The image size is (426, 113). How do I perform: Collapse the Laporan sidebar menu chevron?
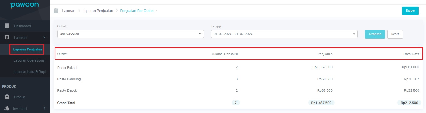click(44, 38)
